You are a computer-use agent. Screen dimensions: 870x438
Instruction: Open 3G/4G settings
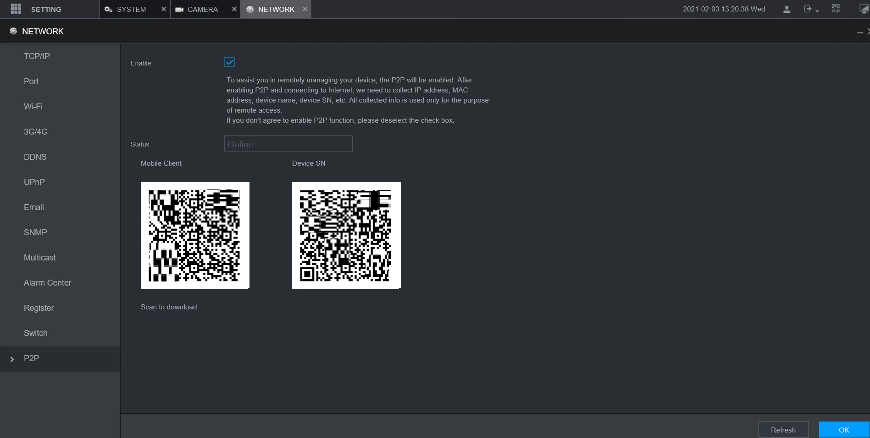click(60, 132)
